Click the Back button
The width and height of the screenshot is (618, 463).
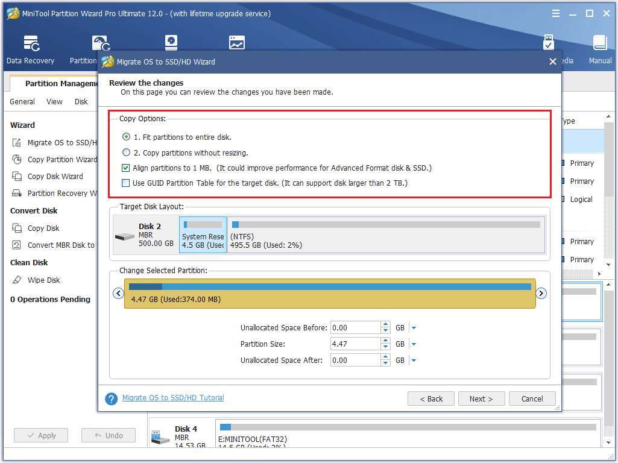(x=430, y=398)
